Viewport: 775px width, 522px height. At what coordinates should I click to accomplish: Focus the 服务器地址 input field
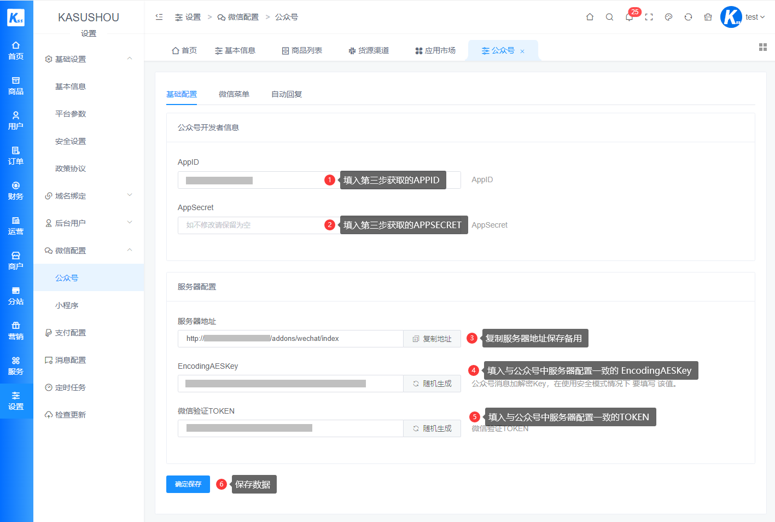click(290, 339)
